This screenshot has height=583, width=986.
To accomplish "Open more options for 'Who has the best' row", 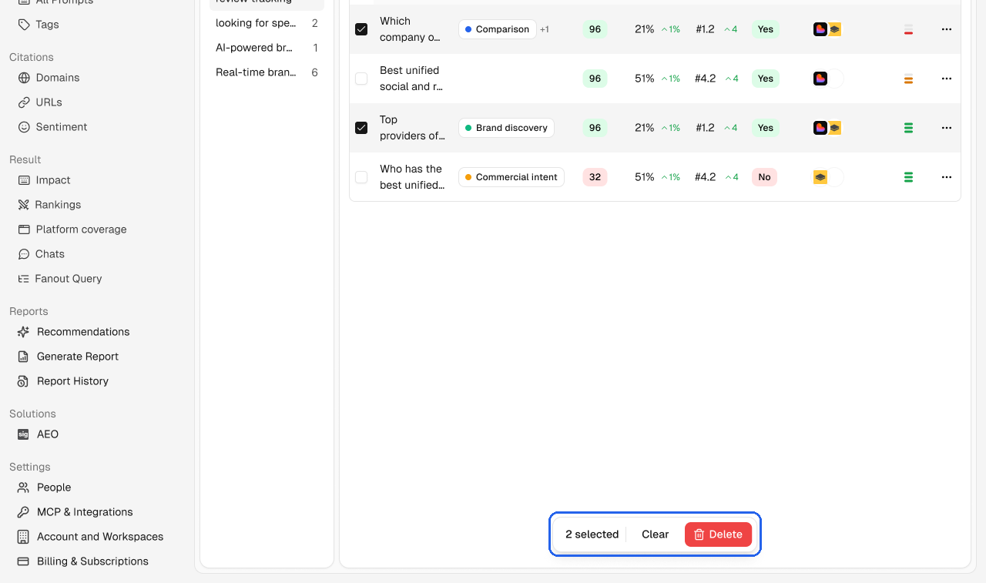I will tap(947, 177).
